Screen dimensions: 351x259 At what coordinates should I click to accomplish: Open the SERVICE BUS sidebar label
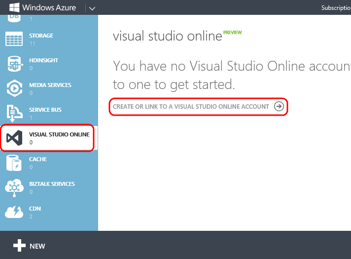45,110
